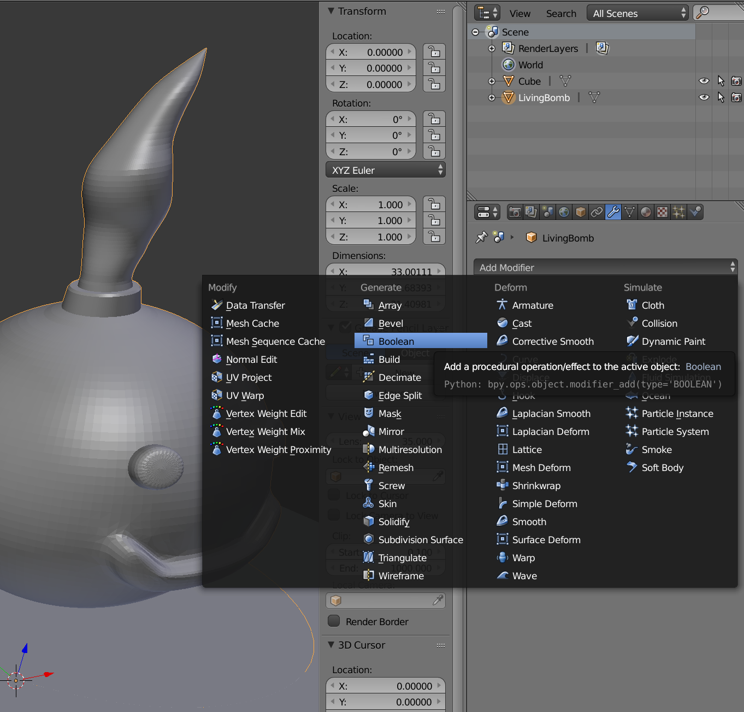This screenshot has width=744, height=712.
Task: Open the View menu in the outliner
Action: click(x=519, y=13)
